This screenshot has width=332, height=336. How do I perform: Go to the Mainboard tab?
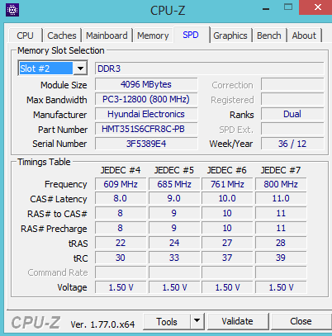click(107, 35)
